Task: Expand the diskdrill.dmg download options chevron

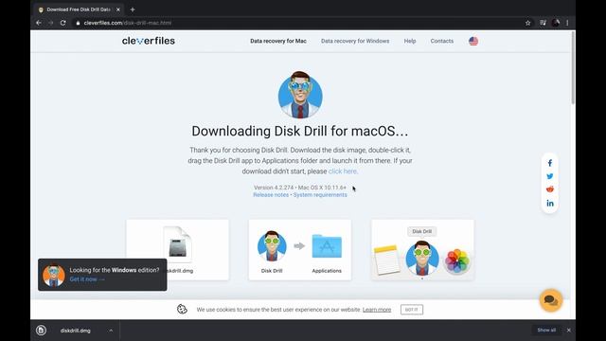Action: coord(111,331)
